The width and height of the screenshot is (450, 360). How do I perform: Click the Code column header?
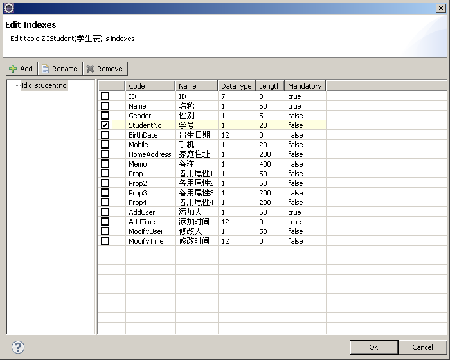pos(150,85)
